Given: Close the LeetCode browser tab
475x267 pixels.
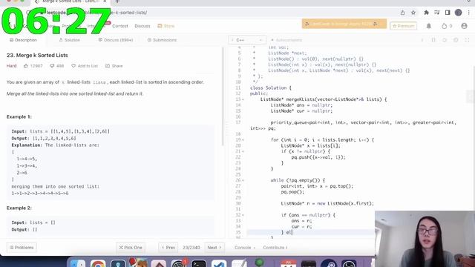Looking at the screenshot, I should [x=105, y=1].
